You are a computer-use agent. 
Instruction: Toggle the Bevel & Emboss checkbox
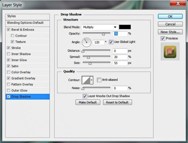pos(8,29)
